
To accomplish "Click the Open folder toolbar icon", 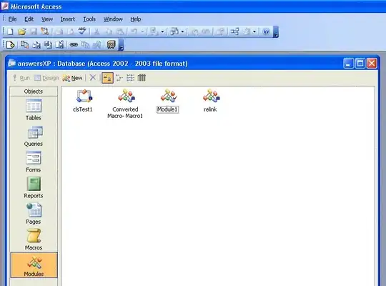I will tap(21, 31).
